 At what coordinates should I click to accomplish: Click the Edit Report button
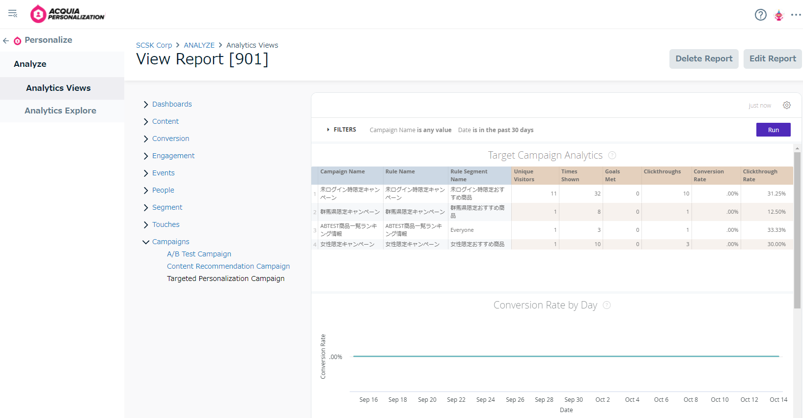tap(773, 59)
